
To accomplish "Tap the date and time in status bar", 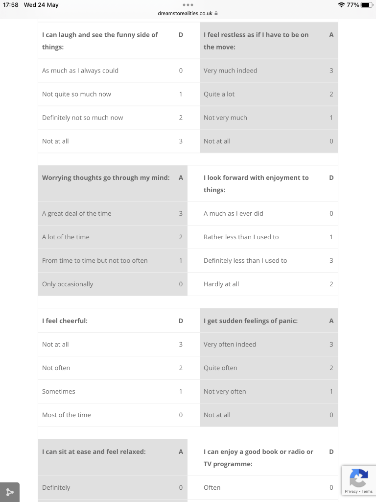I will click(31, 5).
